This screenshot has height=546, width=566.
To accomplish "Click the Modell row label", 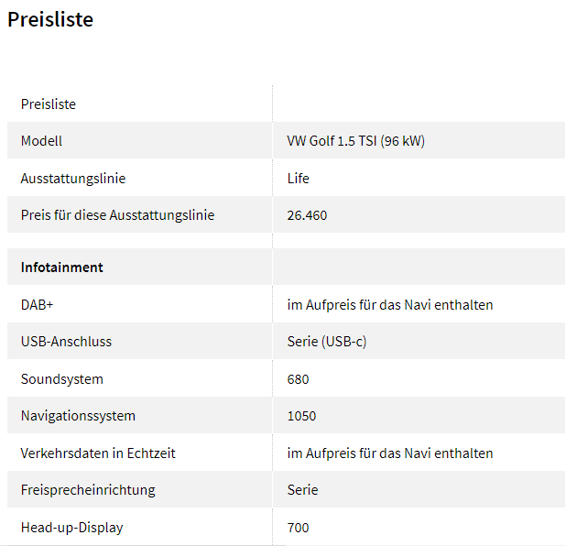I will click(x=41, y=140).
